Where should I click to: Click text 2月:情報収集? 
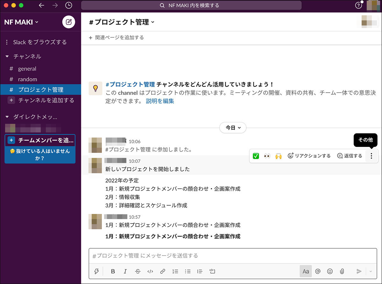[x=123, y=197]
